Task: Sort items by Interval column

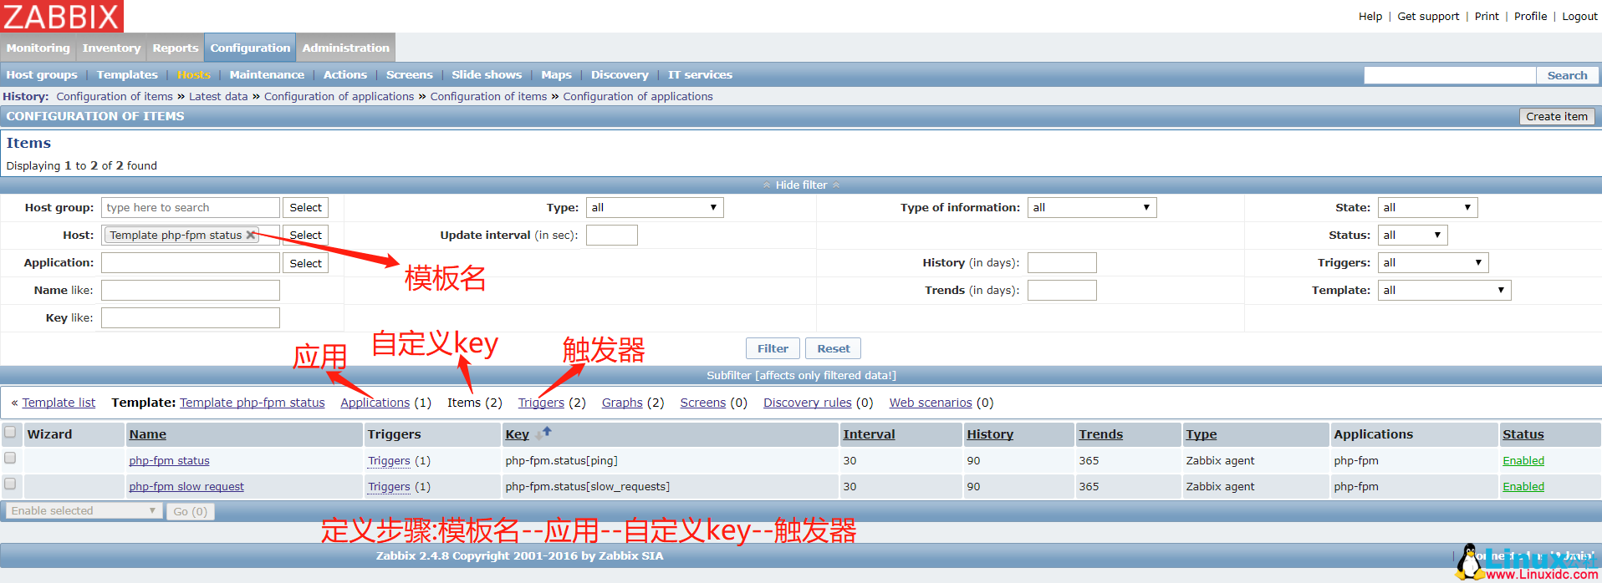Action: pyautogui.click(x=869, y=434)
